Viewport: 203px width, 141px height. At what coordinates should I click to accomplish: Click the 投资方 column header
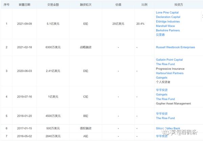[x=179, y=5]
